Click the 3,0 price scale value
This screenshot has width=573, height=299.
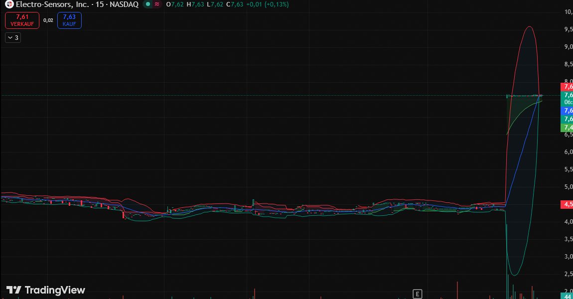(x=568, y=257)
